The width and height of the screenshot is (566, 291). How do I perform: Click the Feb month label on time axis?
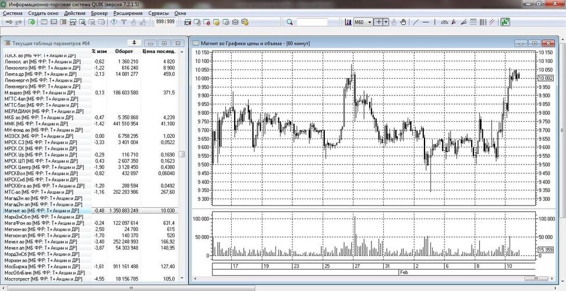tap(404, 272)
